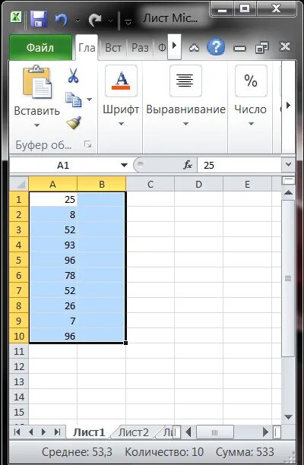Screen dimensions: 304x465
Task: Open the Число number format group
Action: point(251,98)
